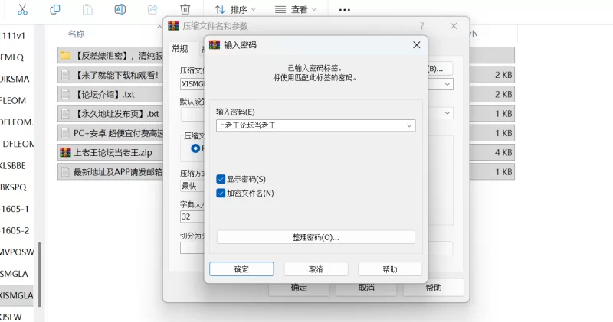The height and width of the screenshot is (322, 613).
Task: Click the archive name field XISMG
Action: 192,84
